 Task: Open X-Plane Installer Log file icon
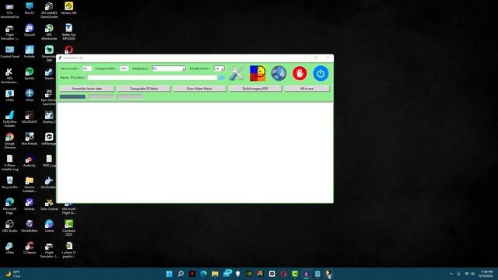tap(10, 163)
